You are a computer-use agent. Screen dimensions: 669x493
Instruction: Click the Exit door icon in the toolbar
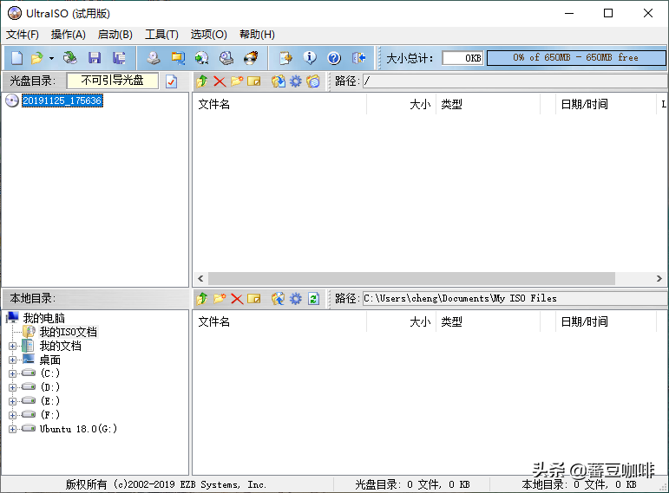(x=358, y=58)
